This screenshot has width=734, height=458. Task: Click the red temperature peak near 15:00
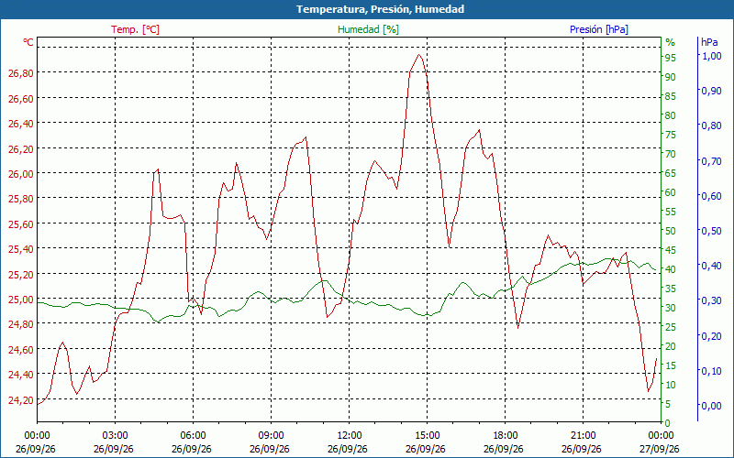(x=418, y=55)
